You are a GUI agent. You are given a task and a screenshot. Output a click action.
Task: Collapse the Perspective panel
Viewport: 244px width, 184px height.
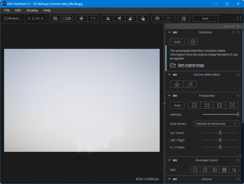coord(169,96)
